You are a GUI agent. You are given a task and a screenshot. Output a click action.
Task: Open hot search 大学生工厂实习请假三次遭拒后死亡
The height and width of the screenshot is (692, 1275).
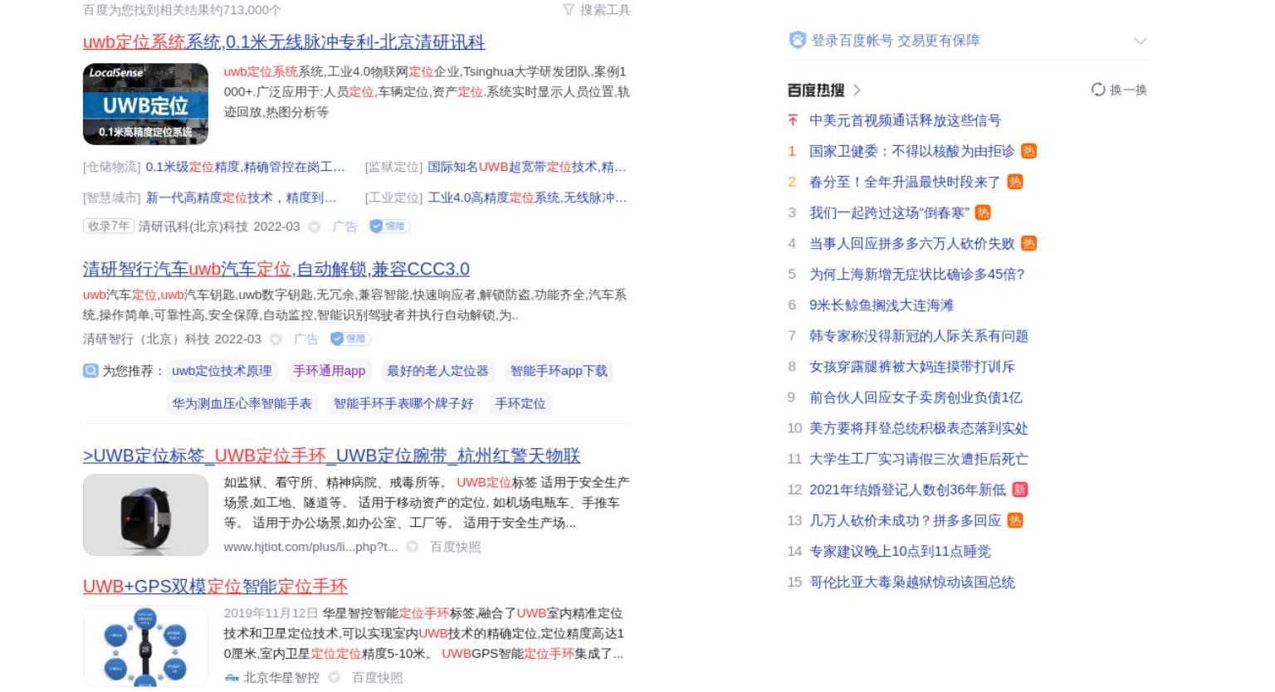(918, 459)
